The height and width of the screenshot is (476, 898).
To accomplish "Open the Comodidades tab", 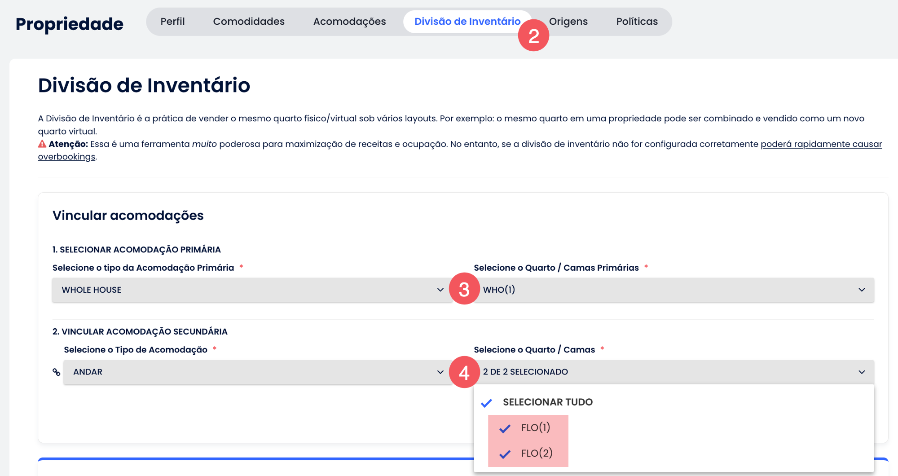I will point(249,22).
